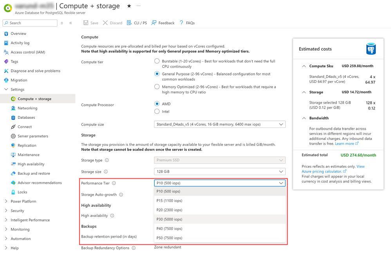Select the Burstable compute tier radio button
The height and width of the screenshot is (258, 391).
pyautogui.click(x=157, y=61)
